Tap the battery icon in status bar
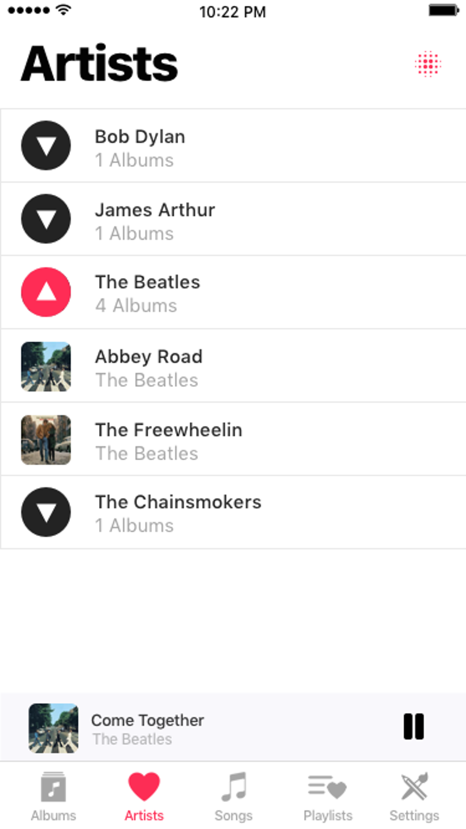This screenshot has height=829, width=466. pyautogui.click(x=443, y=11)
